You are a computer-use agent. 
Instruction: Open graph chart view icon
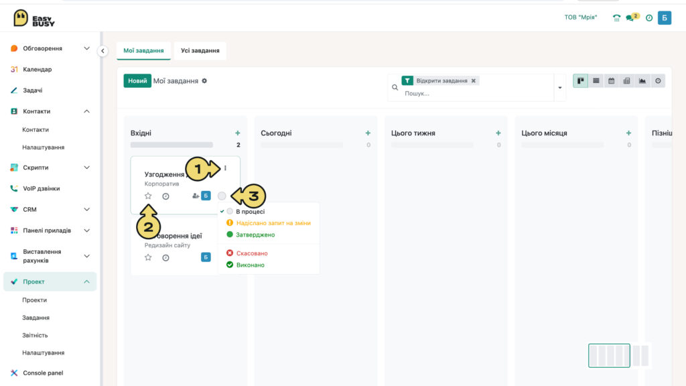pyautogui.click(x=642, y=81)
